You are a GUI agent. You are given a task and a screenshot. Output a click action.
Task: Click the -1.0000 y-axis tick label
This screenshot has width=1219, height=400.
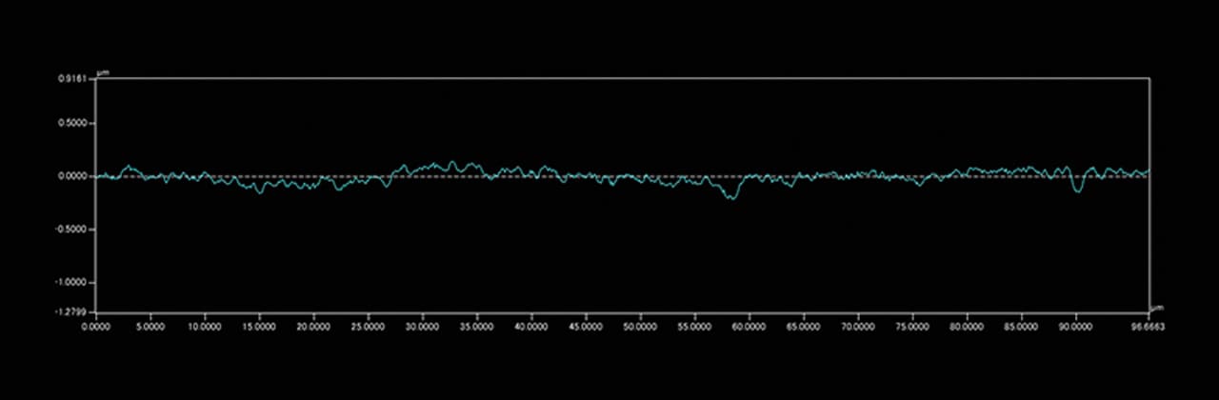tap(73, 283)
